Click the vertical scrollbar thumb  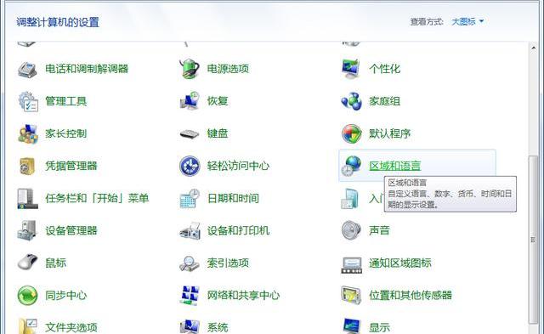533,240
